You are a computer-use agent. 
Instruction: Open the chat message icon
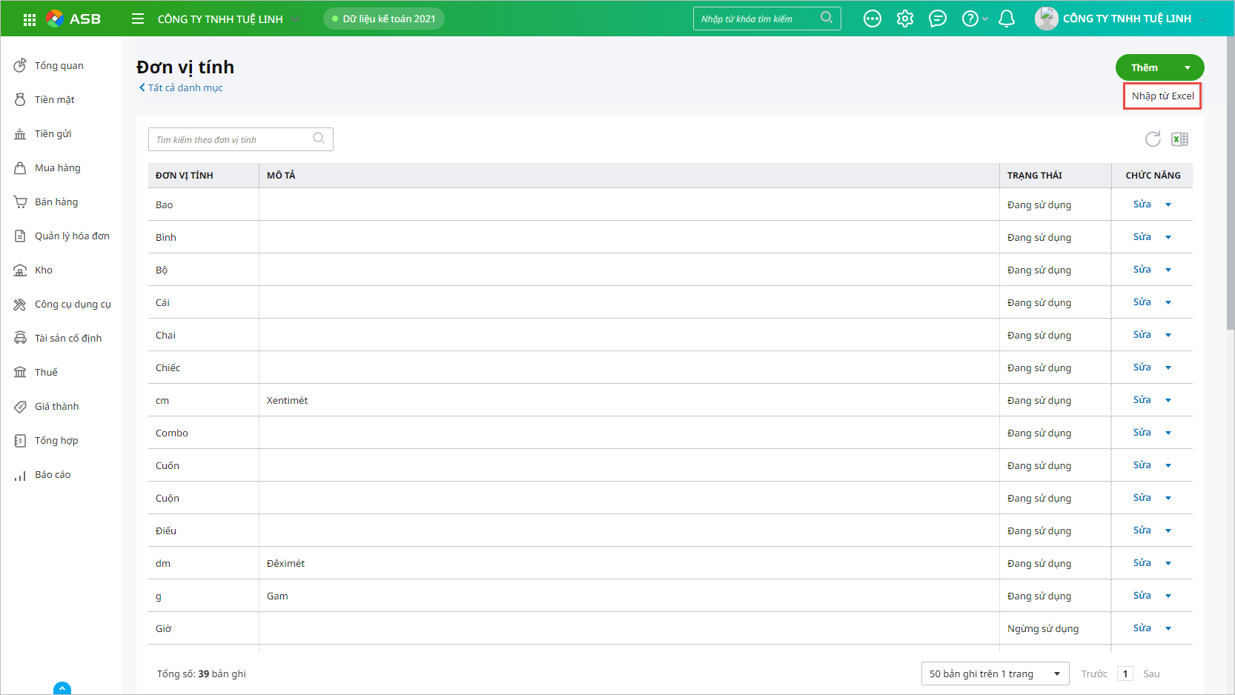tap(937, 19)
